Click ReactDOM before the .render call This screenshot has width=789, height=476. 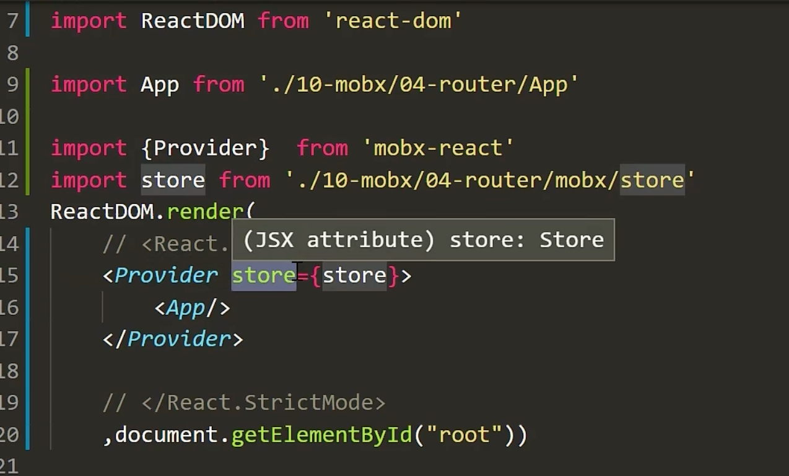pyautogui.click(x=102, y=212)
